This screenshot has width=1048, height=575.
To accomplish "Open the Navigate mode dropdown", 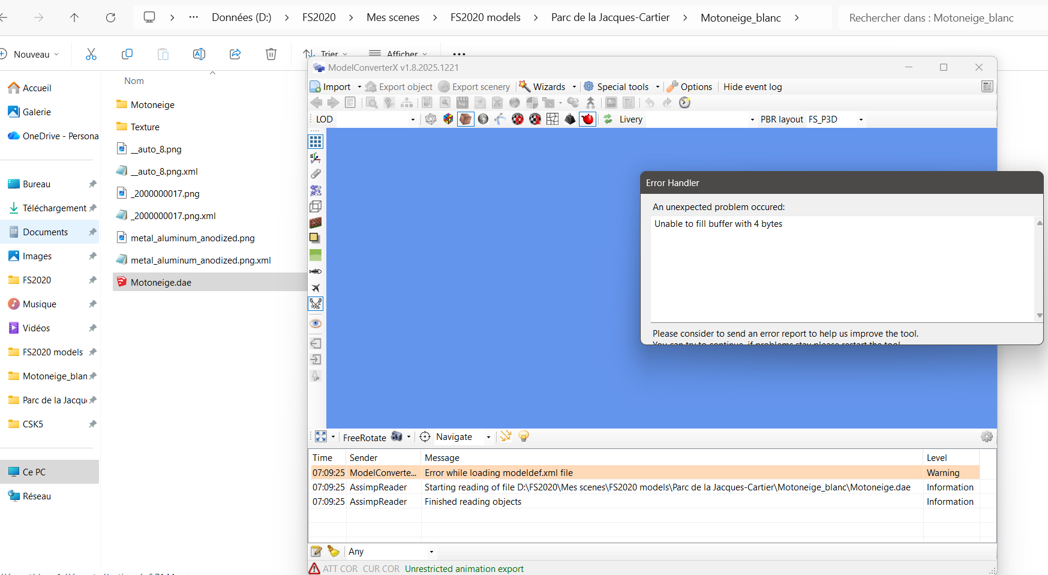I will [x=488, y=437].
